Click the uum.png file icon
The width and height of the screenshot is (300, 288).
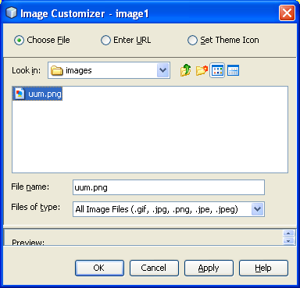[x=20, y=94]
